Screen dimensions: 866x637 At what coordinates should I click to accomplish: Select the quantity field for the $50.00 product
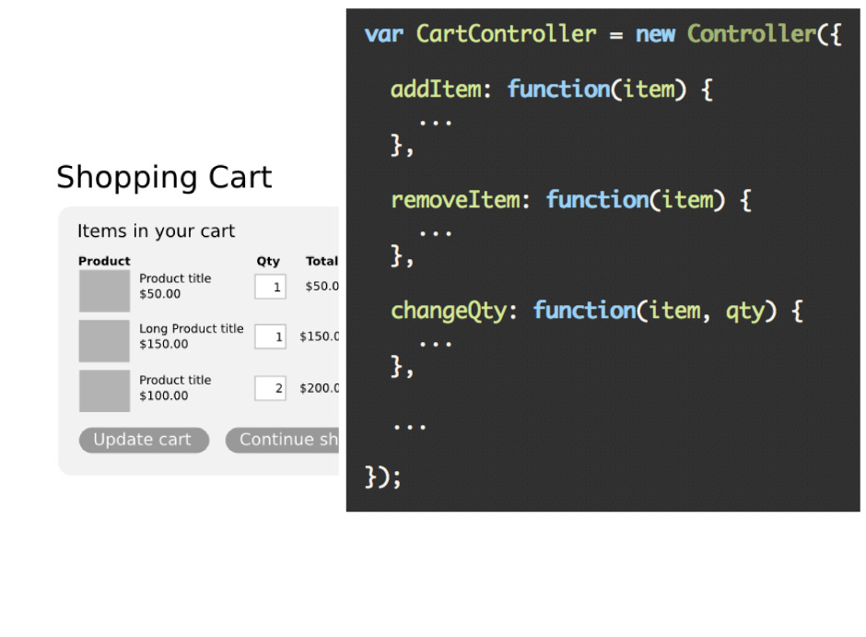pos(270,287)
